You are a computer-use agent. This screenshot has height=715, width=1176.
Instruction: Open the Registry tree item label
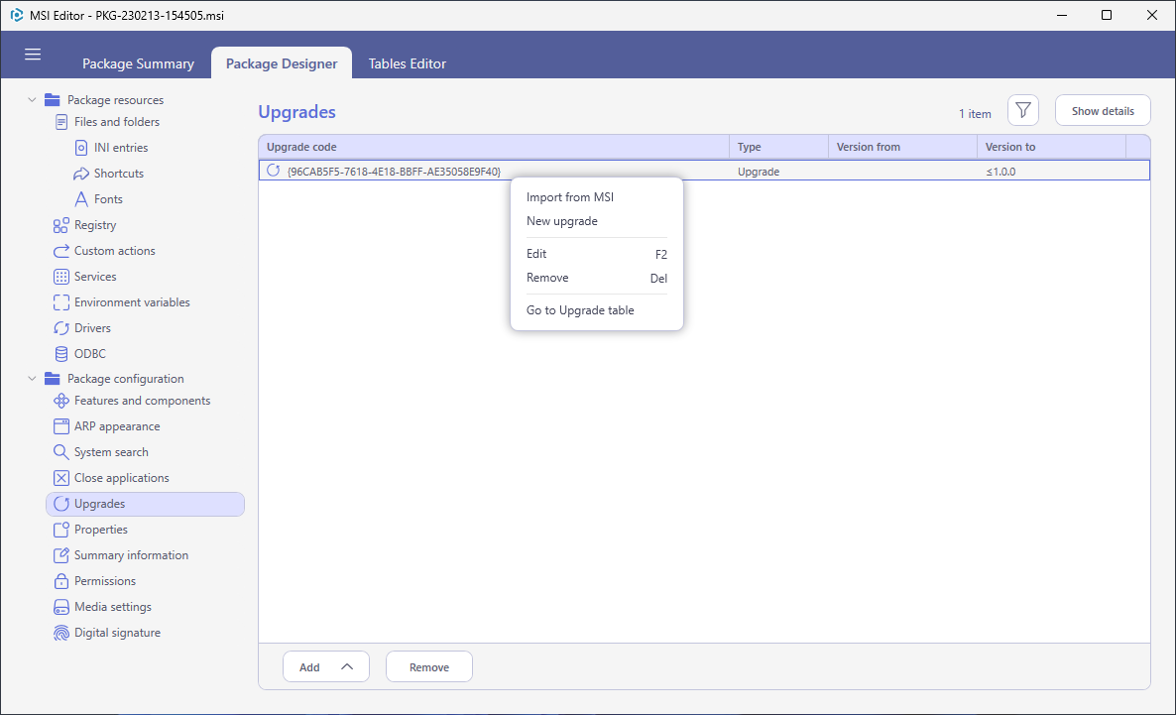(95, 225)
